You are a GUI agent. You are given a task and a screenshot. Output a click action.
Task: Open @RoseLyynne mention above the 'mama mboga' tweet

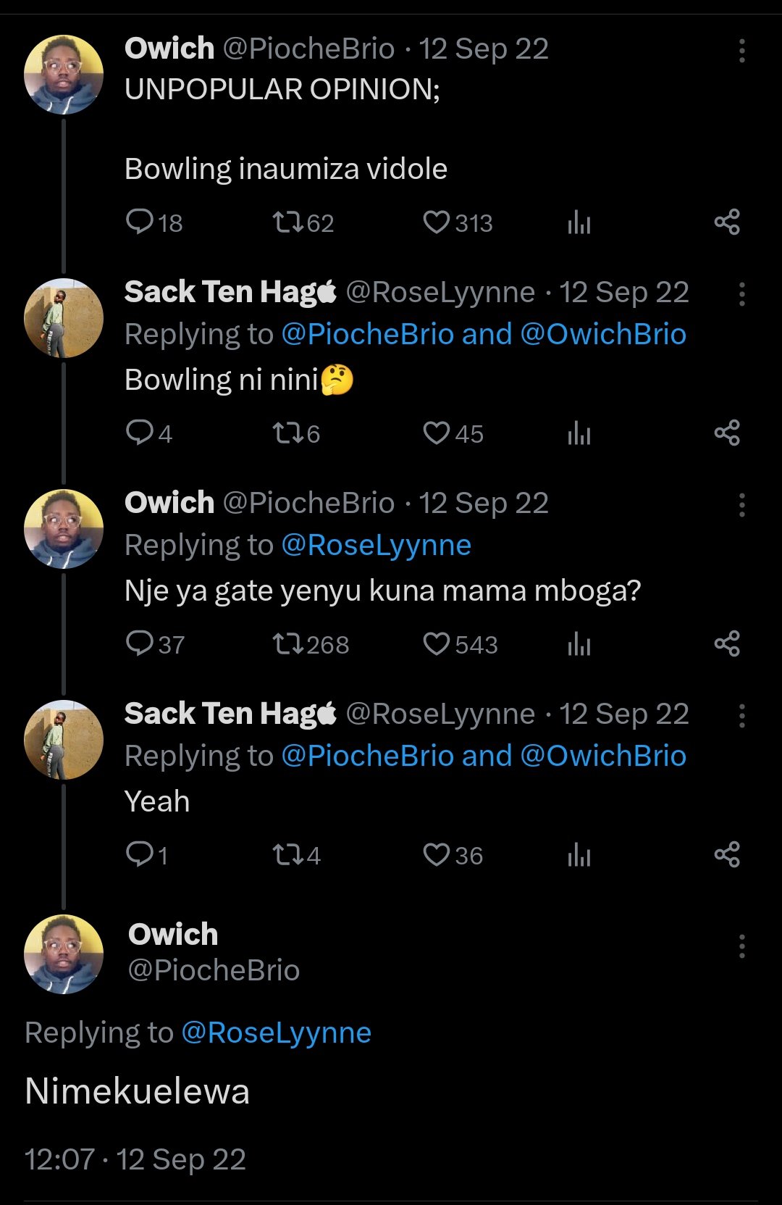tap(376, 545)
